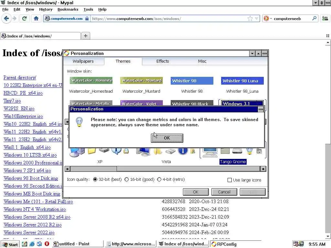Switch to the Effects tab

pos(163,61)
